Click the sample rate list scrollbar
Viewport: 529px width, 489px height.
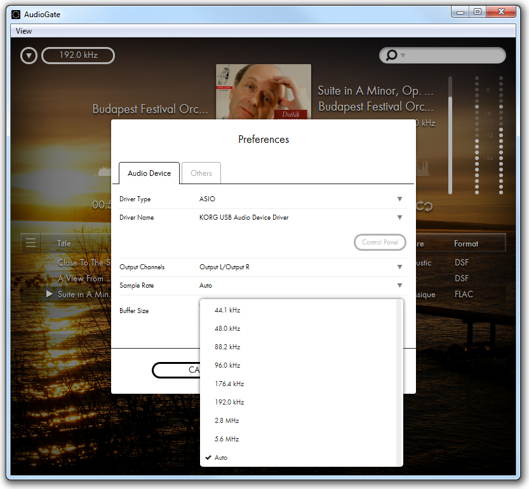click(399, 383)
